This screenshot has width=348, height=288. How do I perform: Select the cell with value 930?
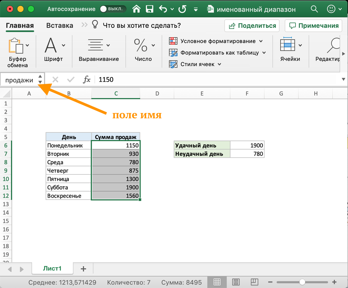116,154
